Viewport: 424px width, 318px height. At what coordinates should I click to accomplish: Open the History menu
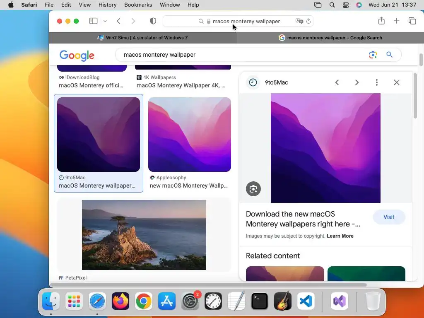[x=107, y=5]
